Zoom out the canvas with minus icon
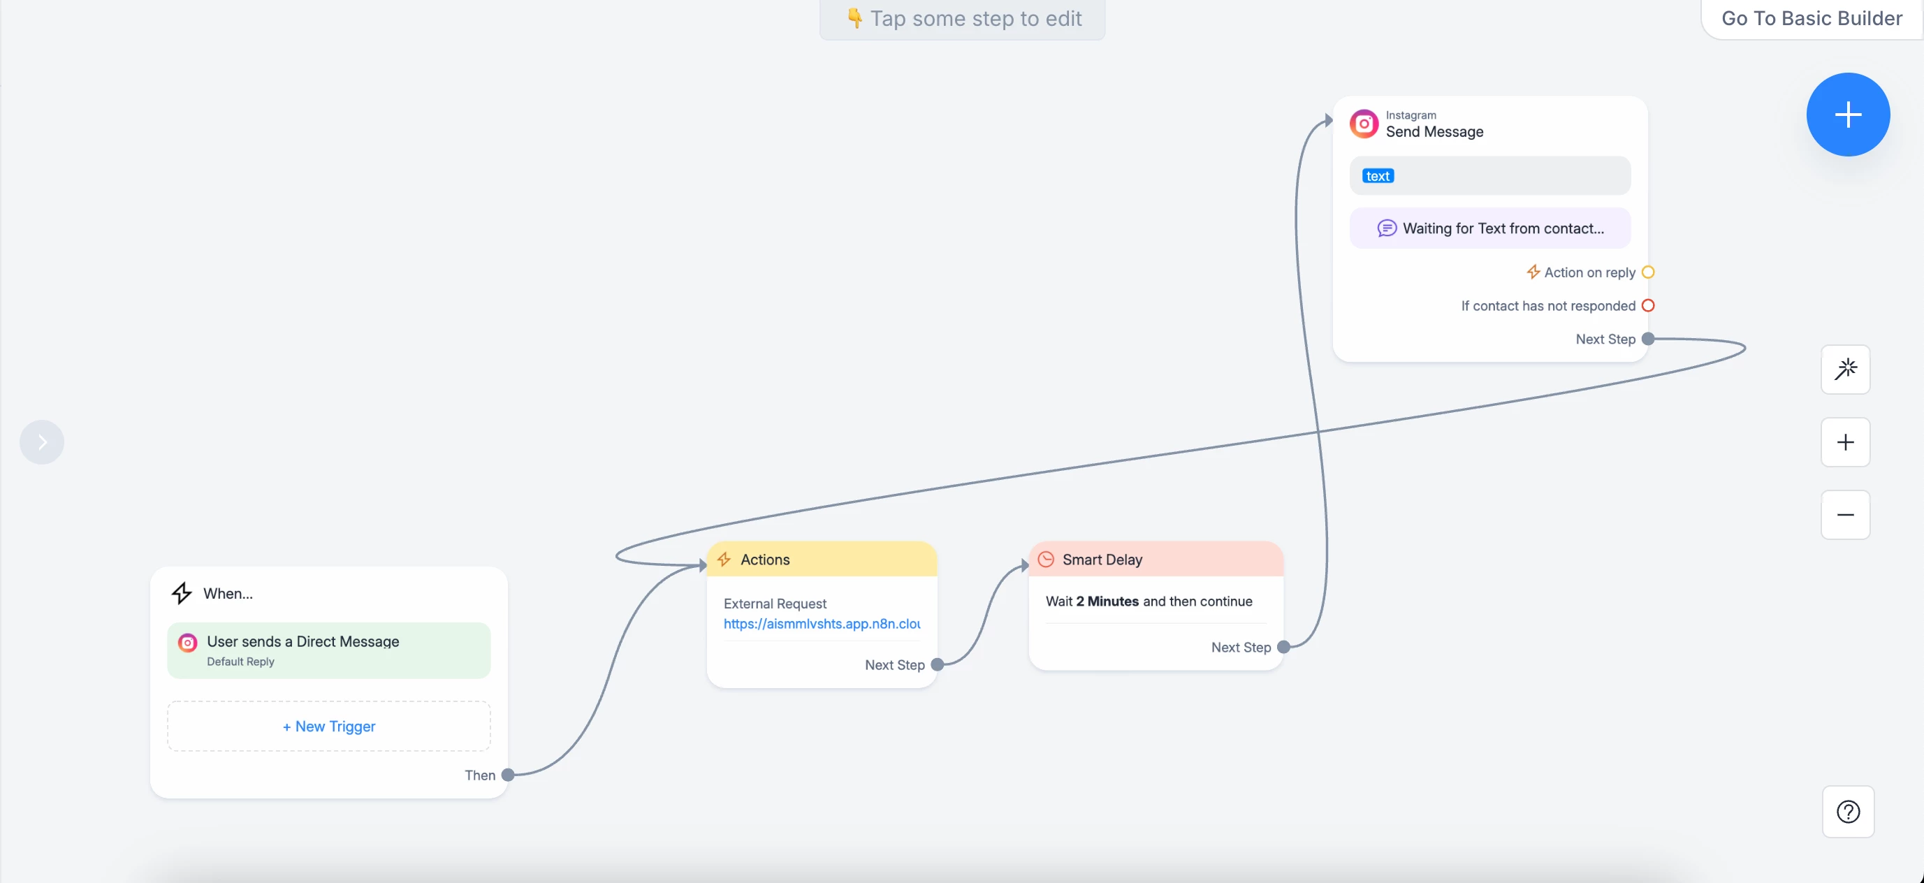This screenshot has height=883, width=1924. click(x=1845, y=515)
